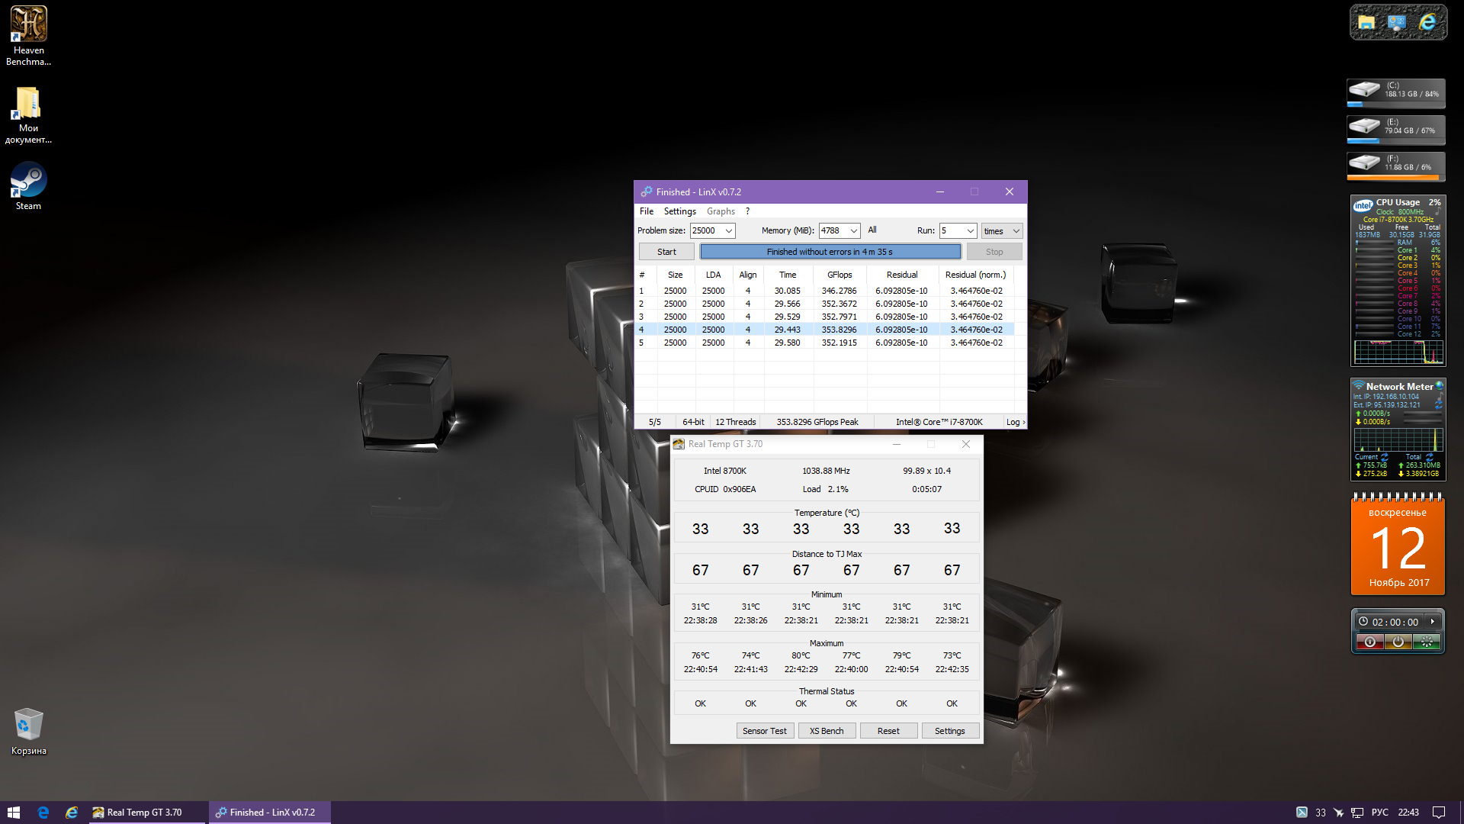Open the Problem size dropdown

tap(729, 231)
